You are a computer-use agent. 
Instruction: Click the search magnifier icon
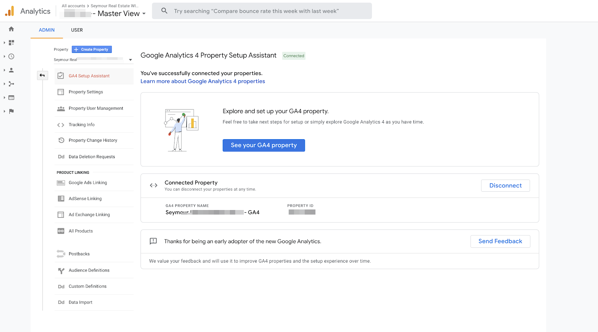coord(164,11)
